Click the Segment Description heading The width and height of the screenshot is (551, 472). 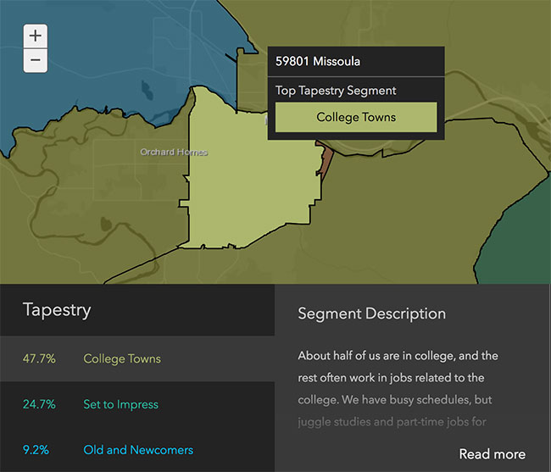coord(371,314)
